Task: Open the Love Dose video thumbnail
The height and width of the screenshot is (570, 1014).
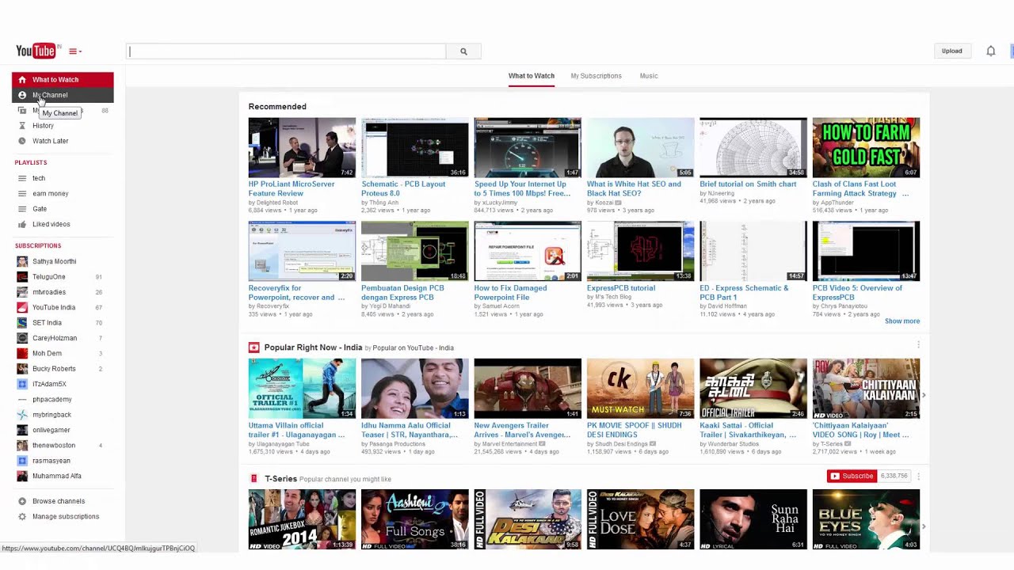Action: pyautogui.click(x=640, y=519)
